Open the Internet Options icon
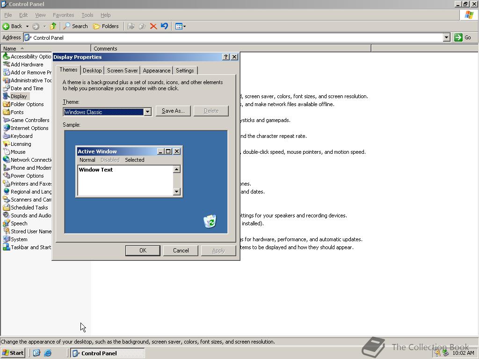Viewport: 479px width, 359px height. click(x=7, y=128)
